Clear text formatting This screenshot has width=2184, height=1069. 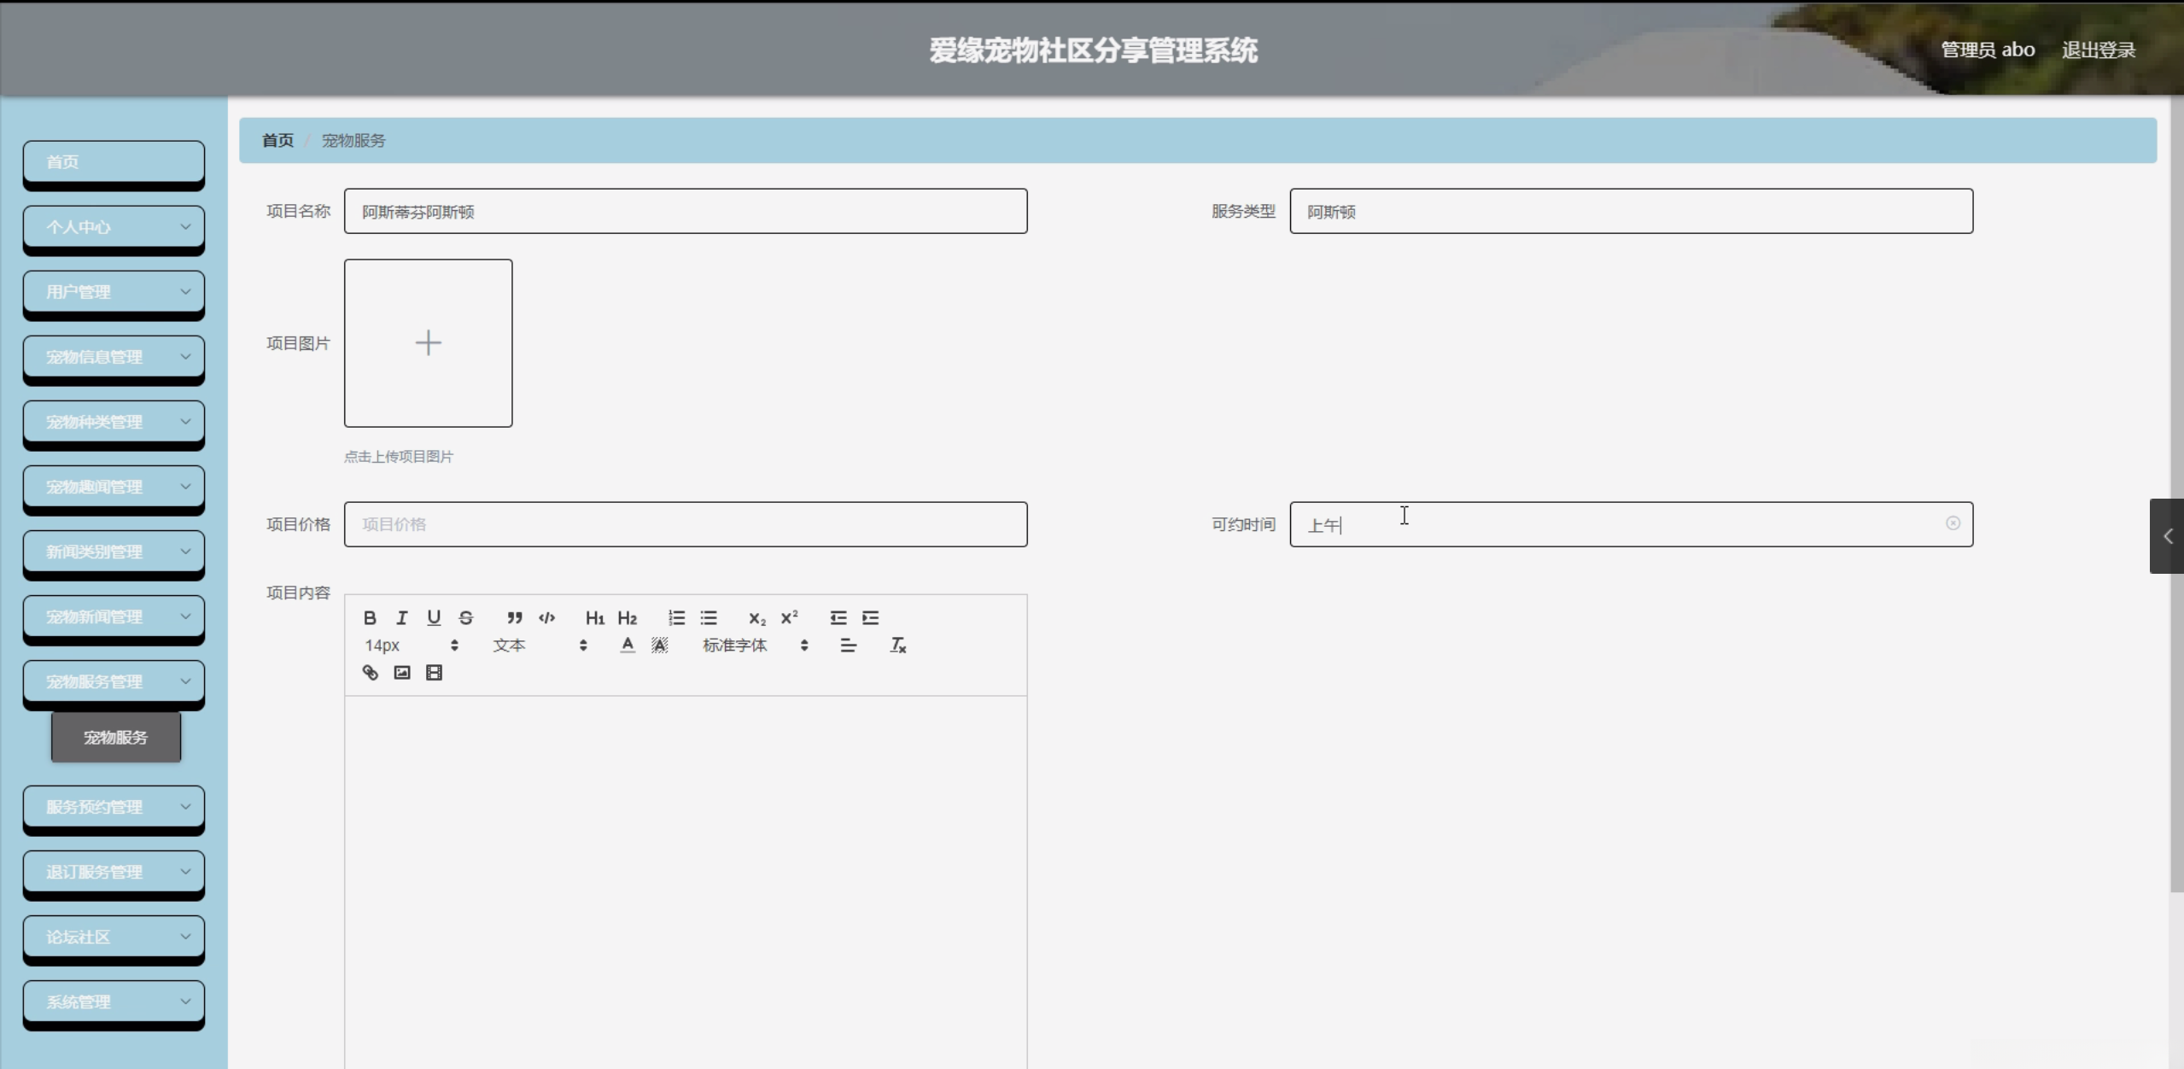point(897,645)
